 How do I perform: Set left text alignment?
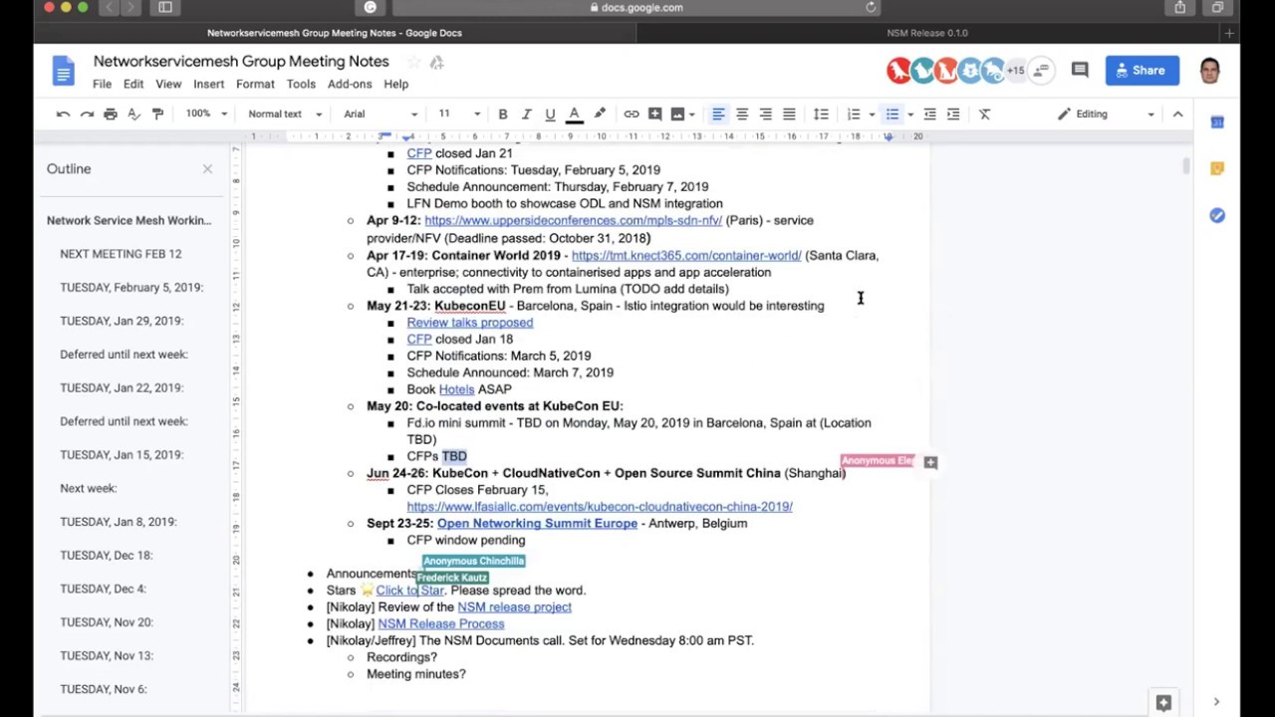click(x=717, y=114)
